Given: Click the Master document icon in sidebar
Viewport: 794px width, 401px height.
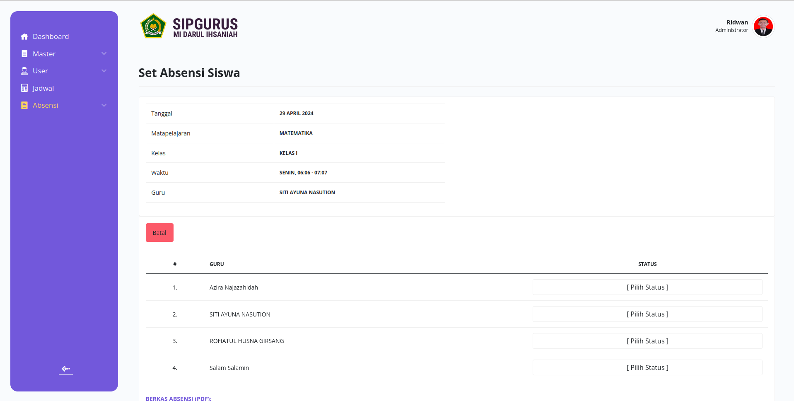Looking at the screenshot, I should pos(24,54).
